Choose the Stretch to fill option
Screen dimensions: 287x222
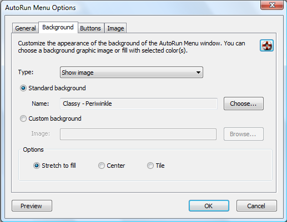tap(37, 166)
